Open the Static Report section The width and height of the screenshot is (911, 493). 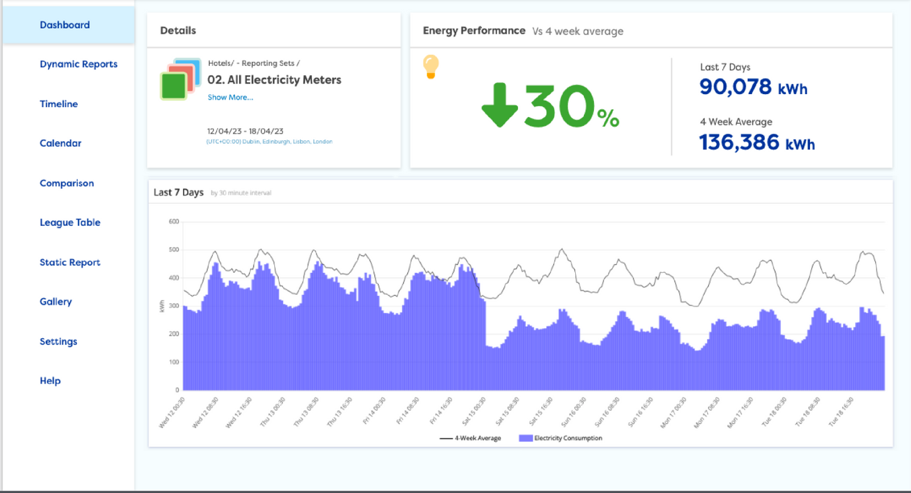[x=70, y=262]
